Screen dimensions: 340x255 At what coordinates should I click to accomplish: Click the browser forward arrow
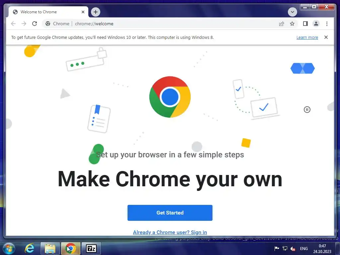click(24, 24)
